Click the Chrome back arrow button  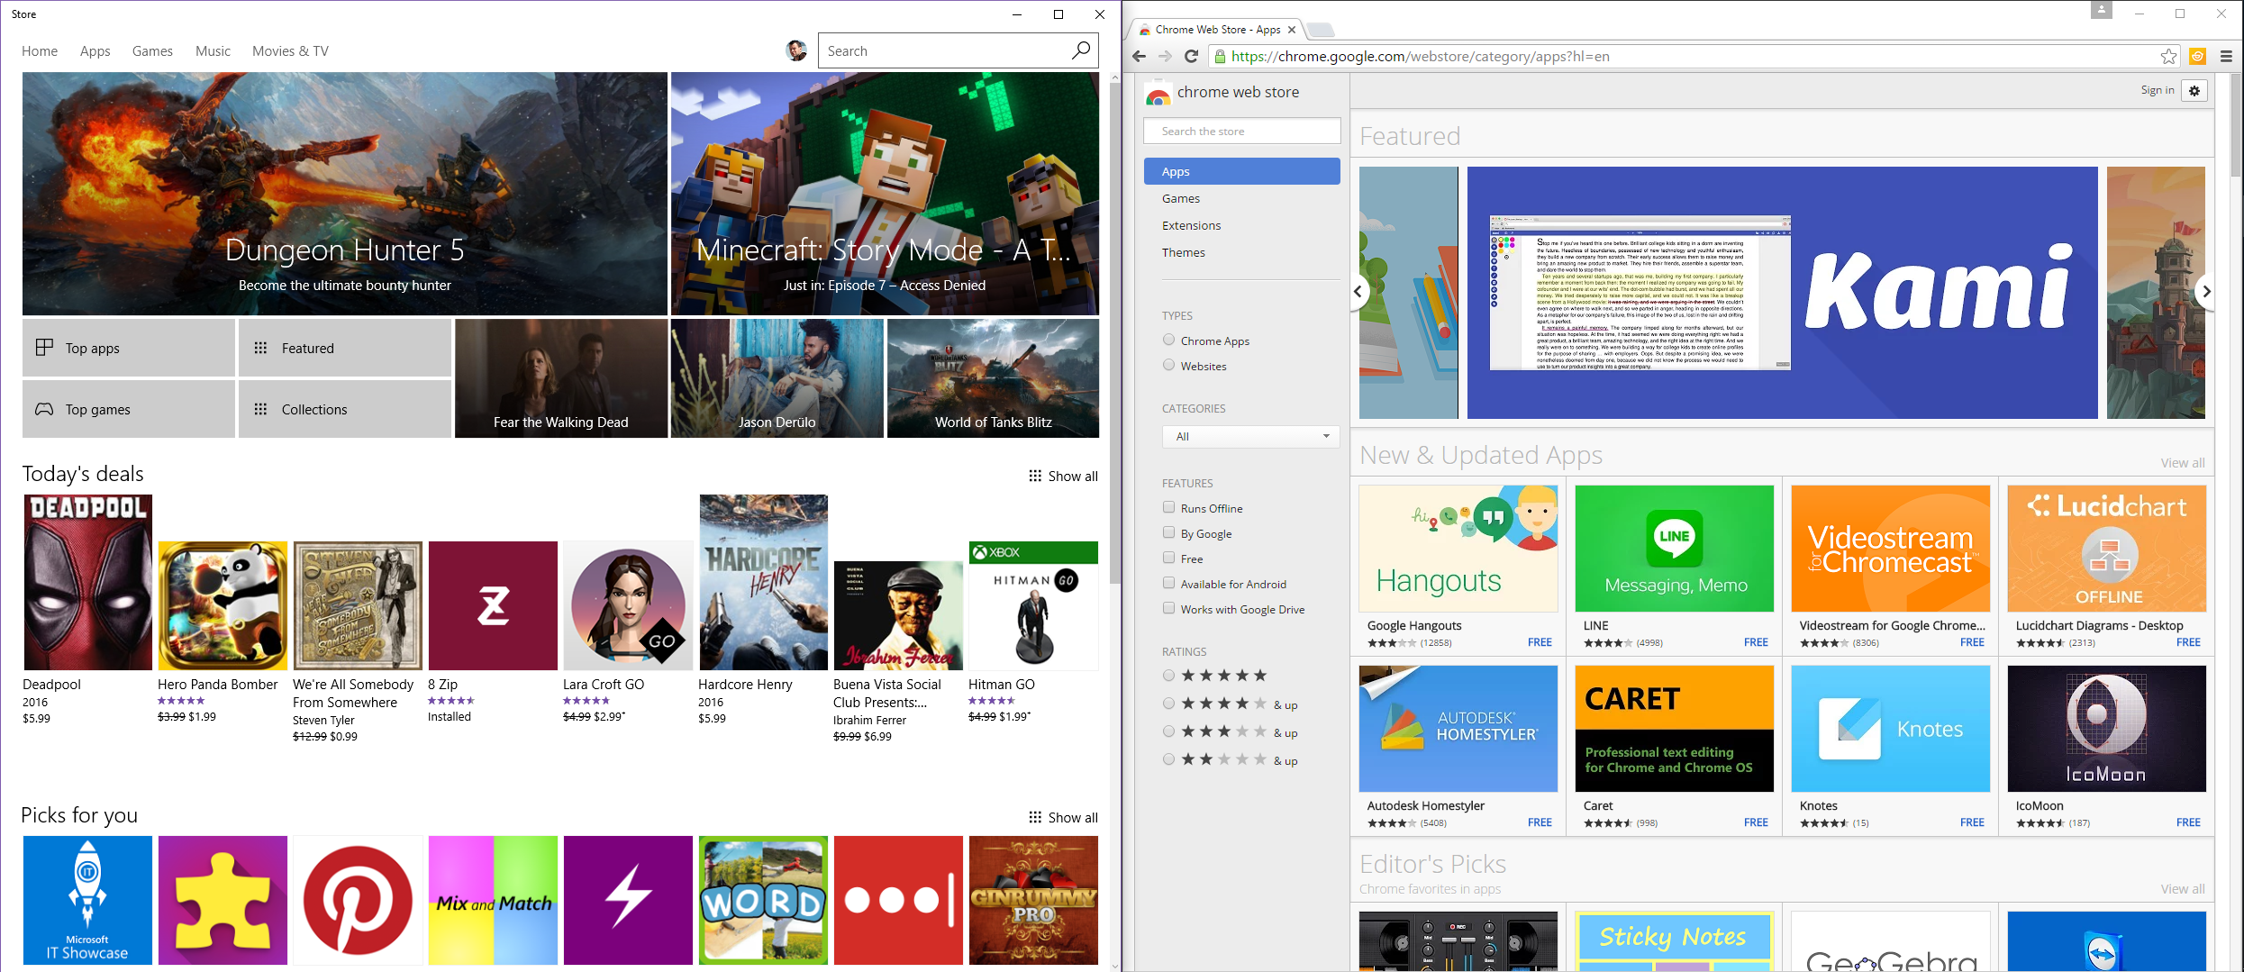point(1139,56)
